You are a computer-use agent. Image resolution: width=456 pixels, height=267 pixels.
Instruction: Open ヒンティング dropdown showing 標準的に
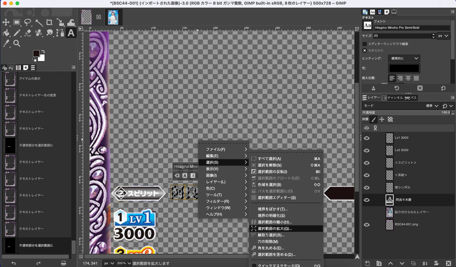click(404, 58)
